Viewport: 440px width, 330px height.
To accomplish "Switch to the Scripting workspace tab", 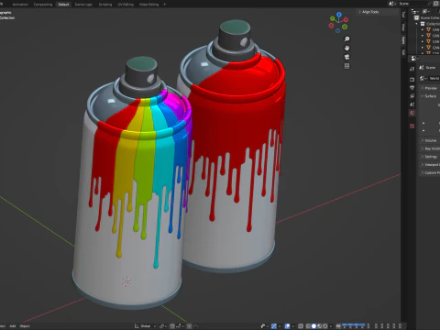I will [105, 5].
